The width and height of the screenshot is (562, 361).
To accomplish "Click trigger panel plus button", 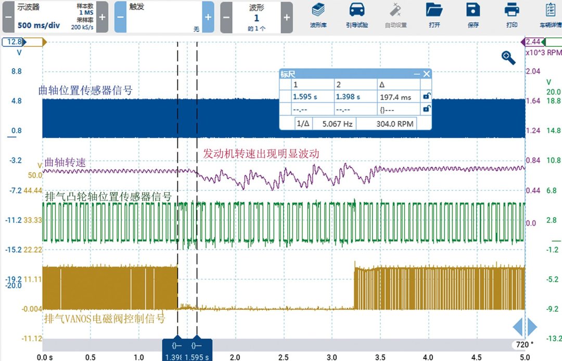I will point(208,17).
